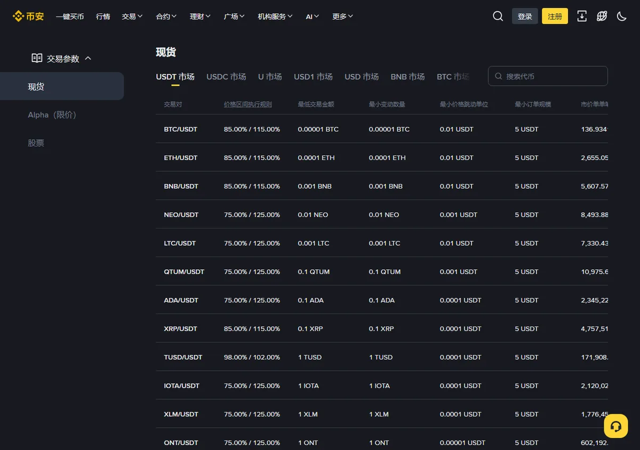This screenshot has height=450, width=640.
Task: Click the 最小价格跳动单位 column header
Action: coord(464,105)
